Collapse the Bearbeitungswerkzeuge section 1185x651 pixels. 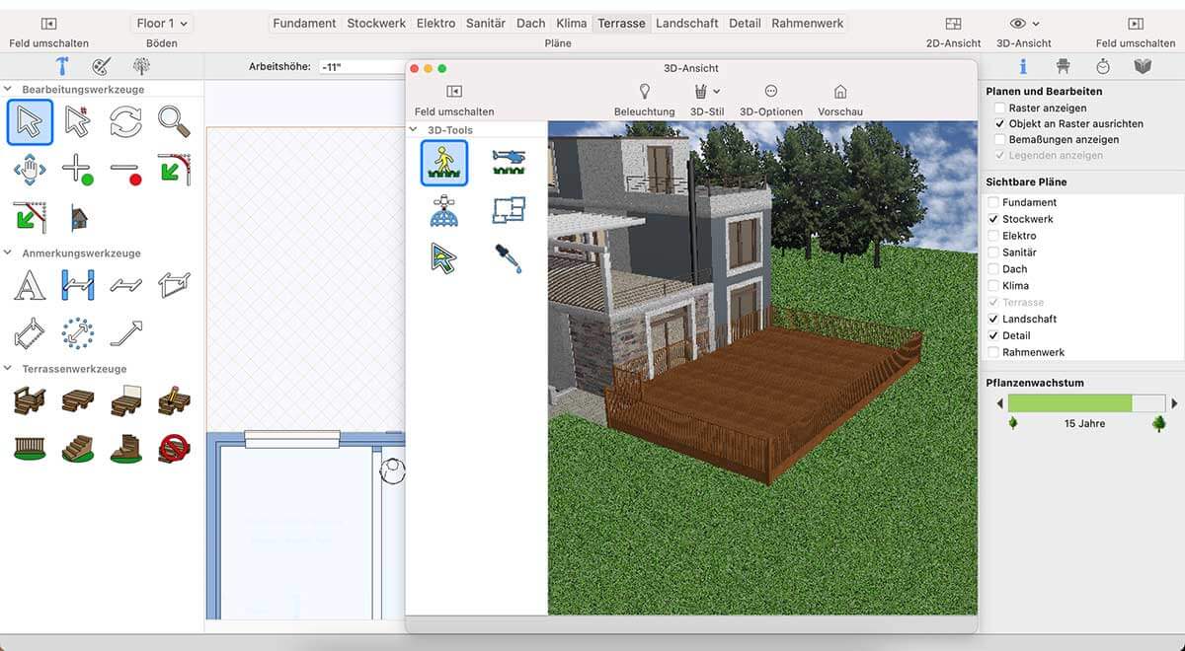coord(9,90)
